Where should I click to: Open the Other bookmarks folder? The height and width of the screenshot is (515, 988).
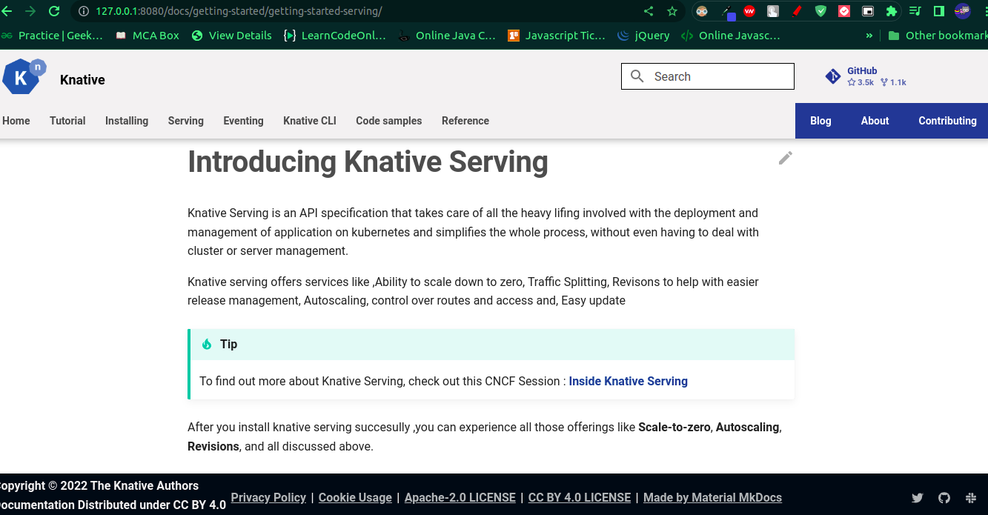pos(937,35)
